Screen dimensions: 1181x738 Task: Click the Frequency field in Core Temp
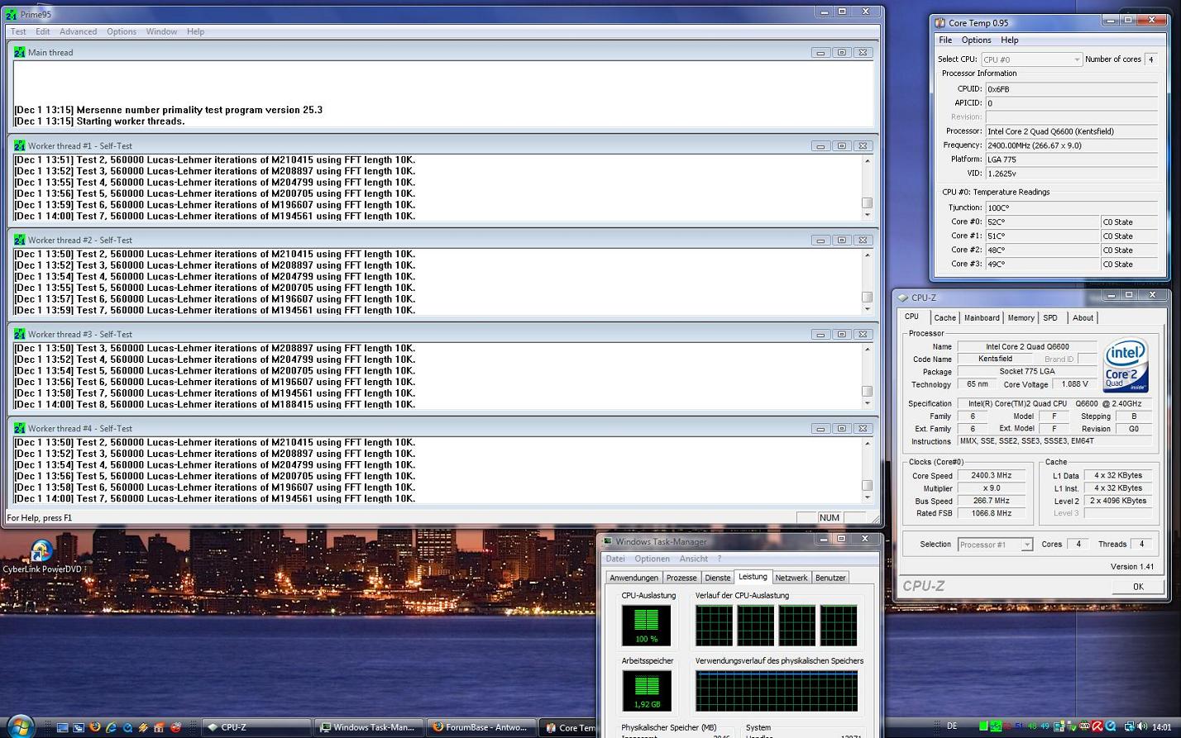tap(1071, 145)
